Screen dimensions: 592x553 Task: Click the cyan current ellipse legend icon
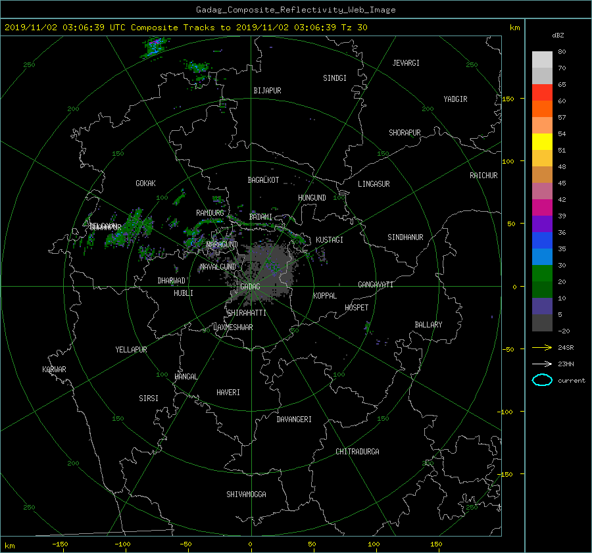[542, 380]
